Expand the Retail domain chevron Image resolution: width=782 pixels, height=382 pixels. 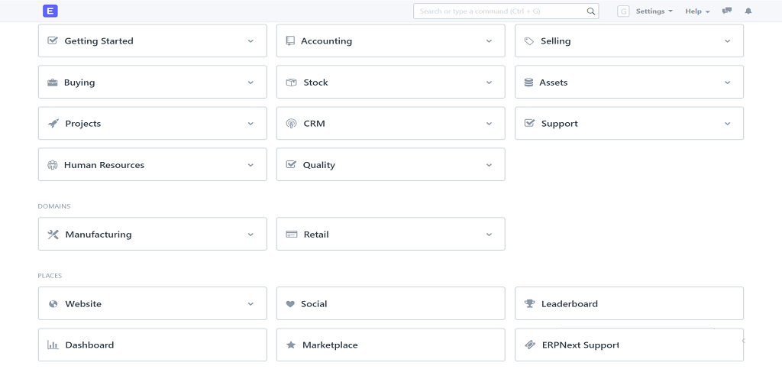pyautogui.click(x=490, y=235)
